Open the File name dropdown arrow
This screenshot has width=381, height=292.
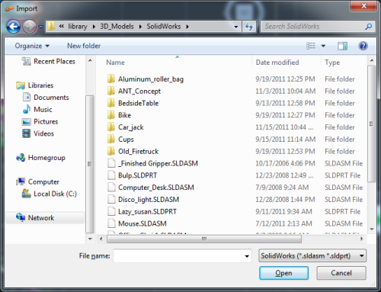tap(247, 256)
